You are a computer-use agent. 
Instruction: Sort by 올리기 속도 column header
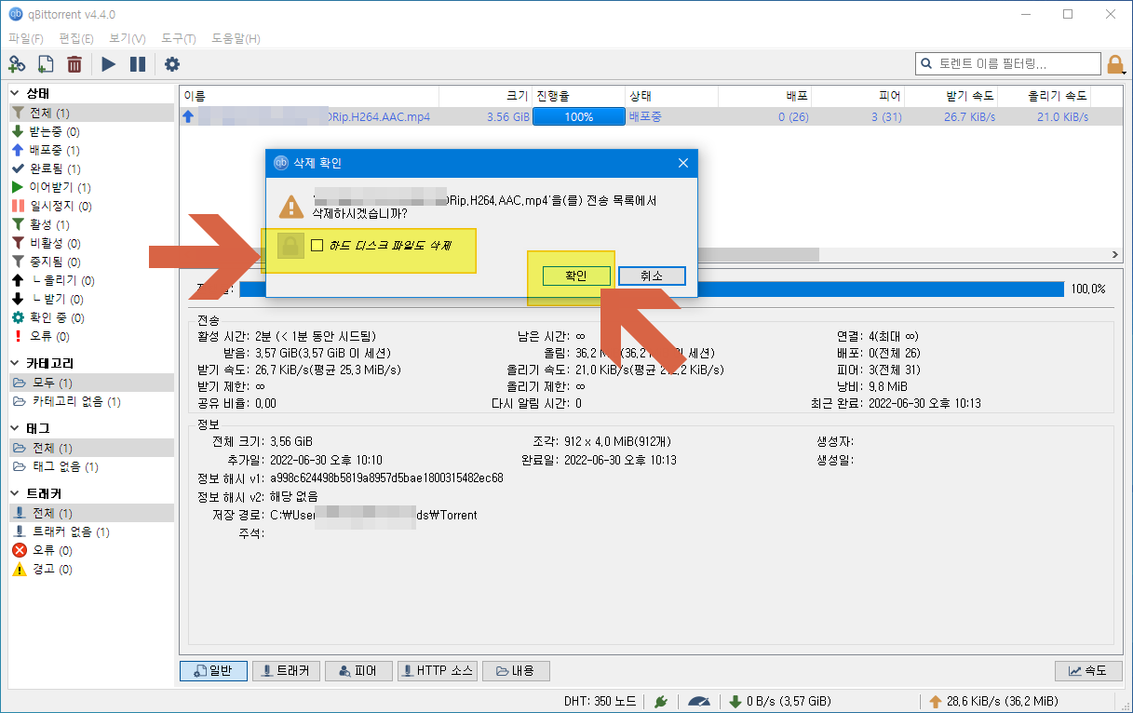(1044, 96)
